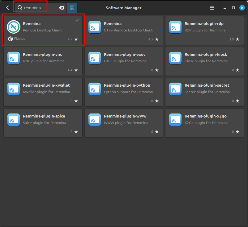Click 'X2Go plugin for Remmina' description
The height and width of the screenshot is (227, 248).
tap(206, 123)
